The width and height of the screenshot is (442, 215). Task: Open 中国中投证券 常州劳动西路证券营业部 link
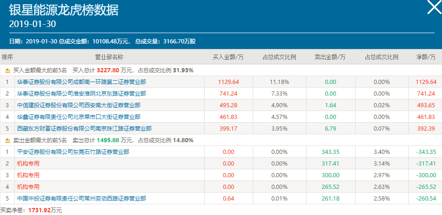[x=81, y=199]
